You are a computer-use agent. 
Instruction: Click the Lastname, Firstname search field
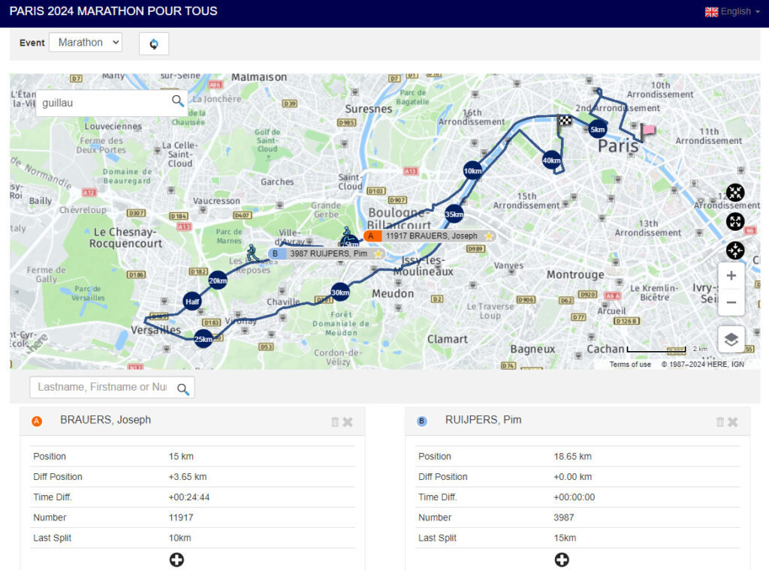[102, 387]
